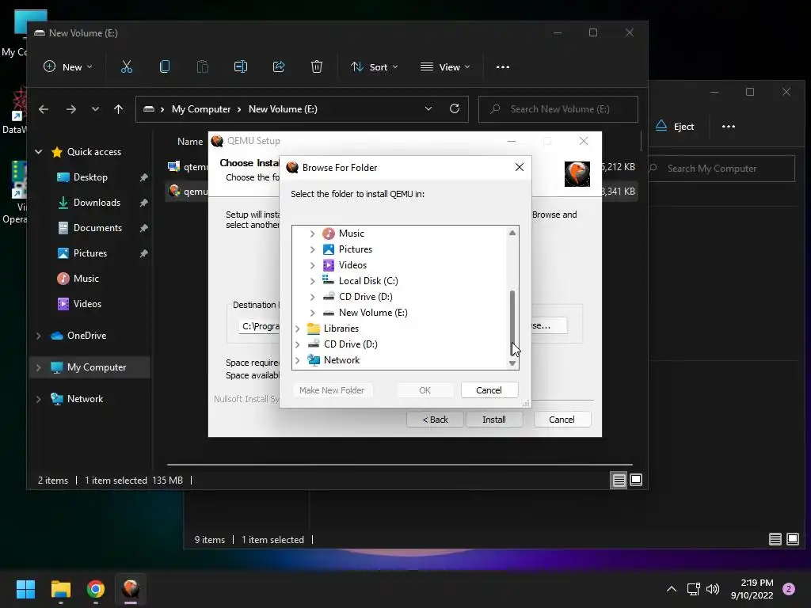The height and width of the screenshot is (608, 811).
Task: Go up one level with the up arrow
Action: pyautogui.click(x=119, y=109)
